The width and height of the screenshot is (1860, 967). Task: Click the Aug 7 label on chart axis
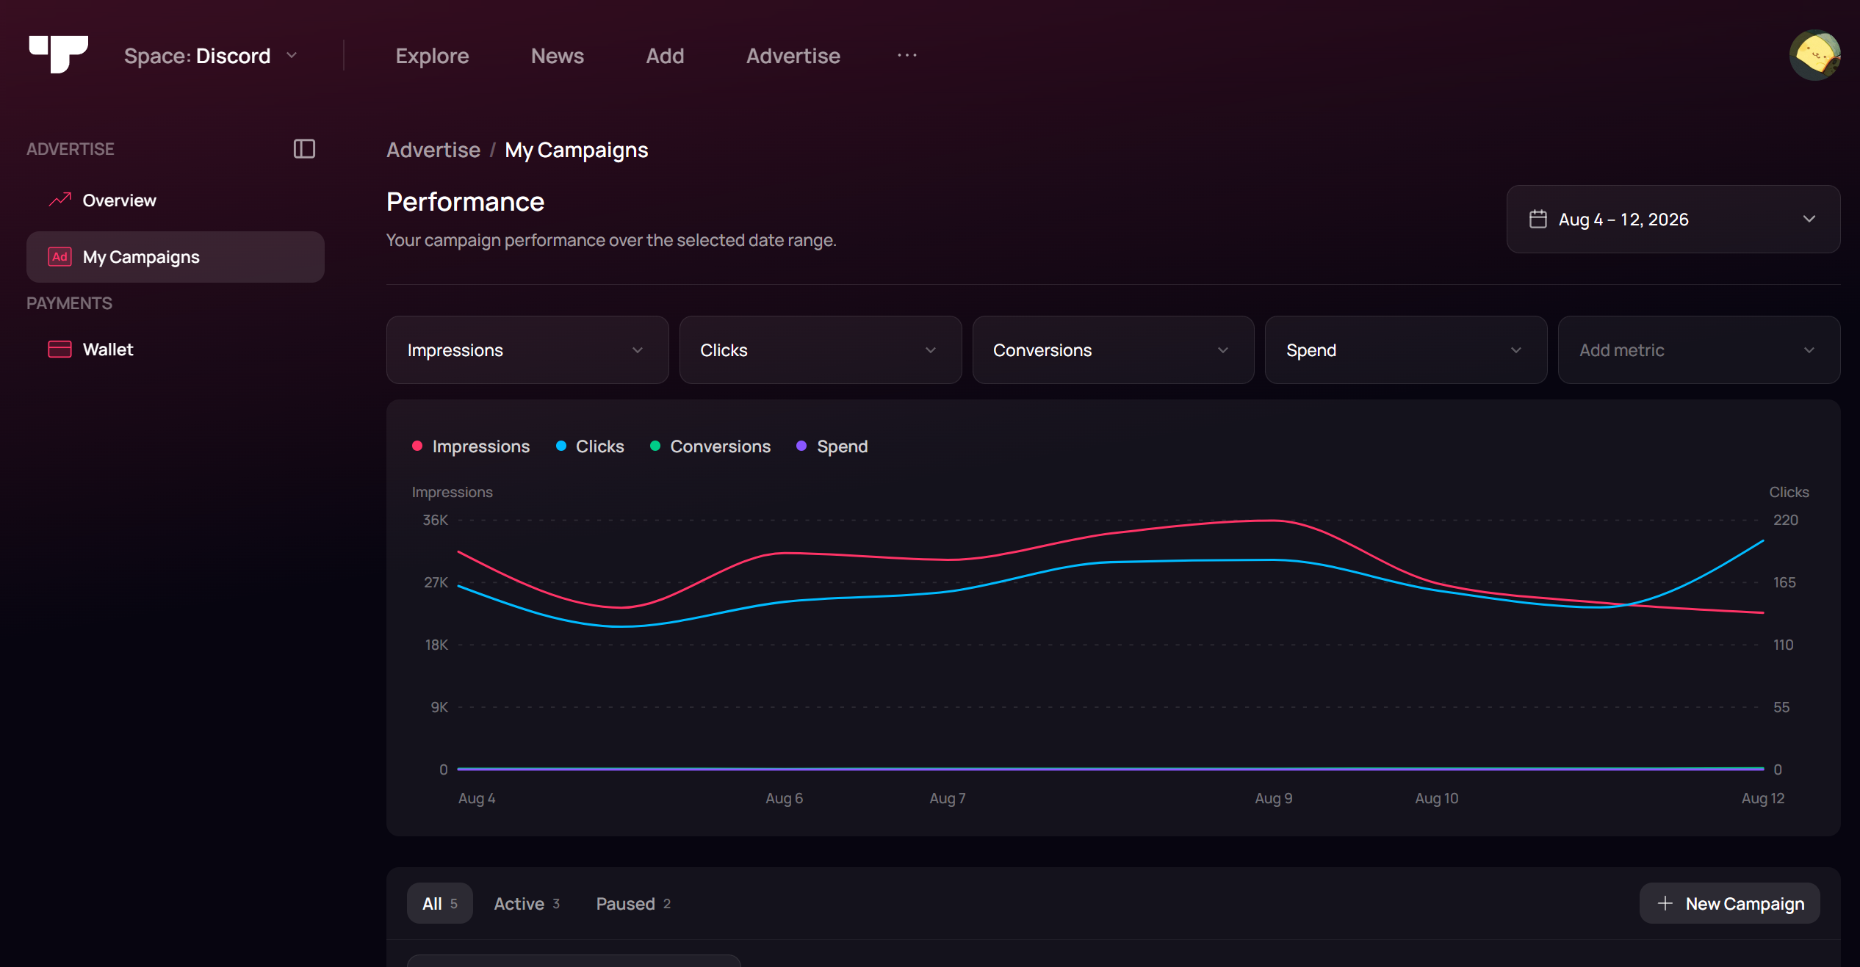pos(948,798)
